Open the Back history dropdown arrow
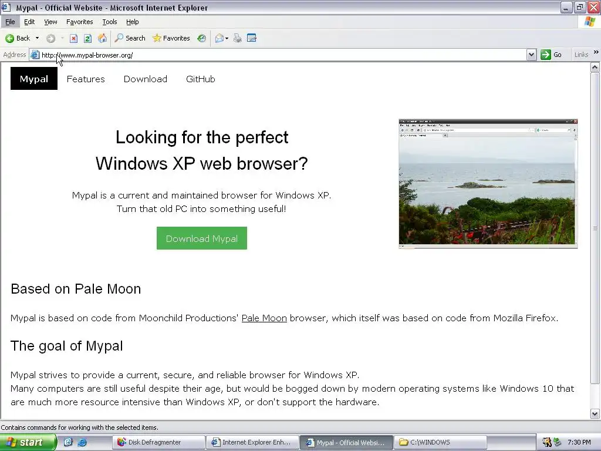 37,38
